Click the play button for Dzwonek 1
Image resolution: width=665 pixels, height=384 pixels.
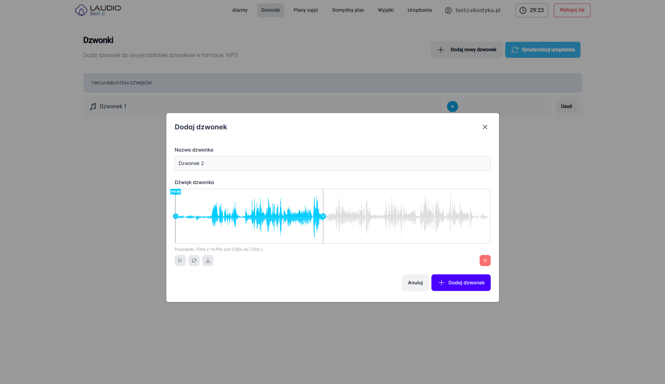[452, 107]
